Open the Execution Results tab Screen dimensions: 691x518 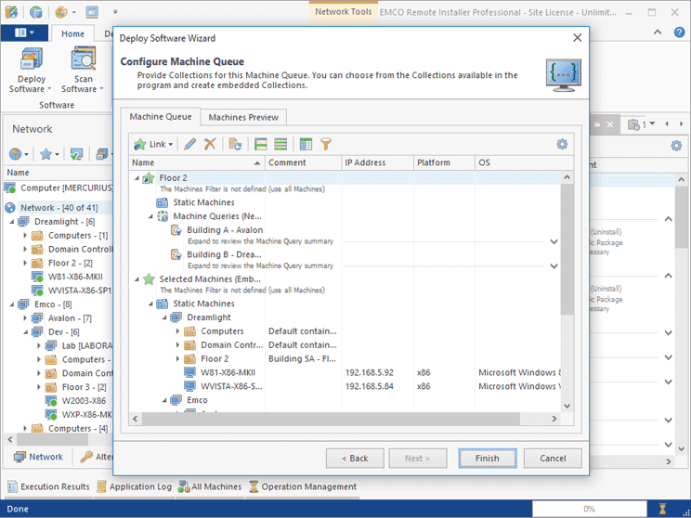(x=49, y=486)
